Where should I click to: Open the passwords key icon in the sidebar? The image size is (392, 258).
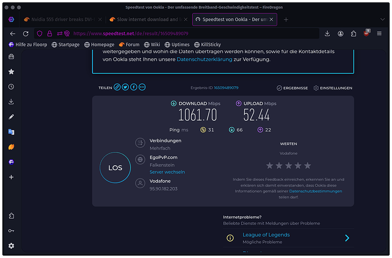pyautogui.click(x=11, y=231)
